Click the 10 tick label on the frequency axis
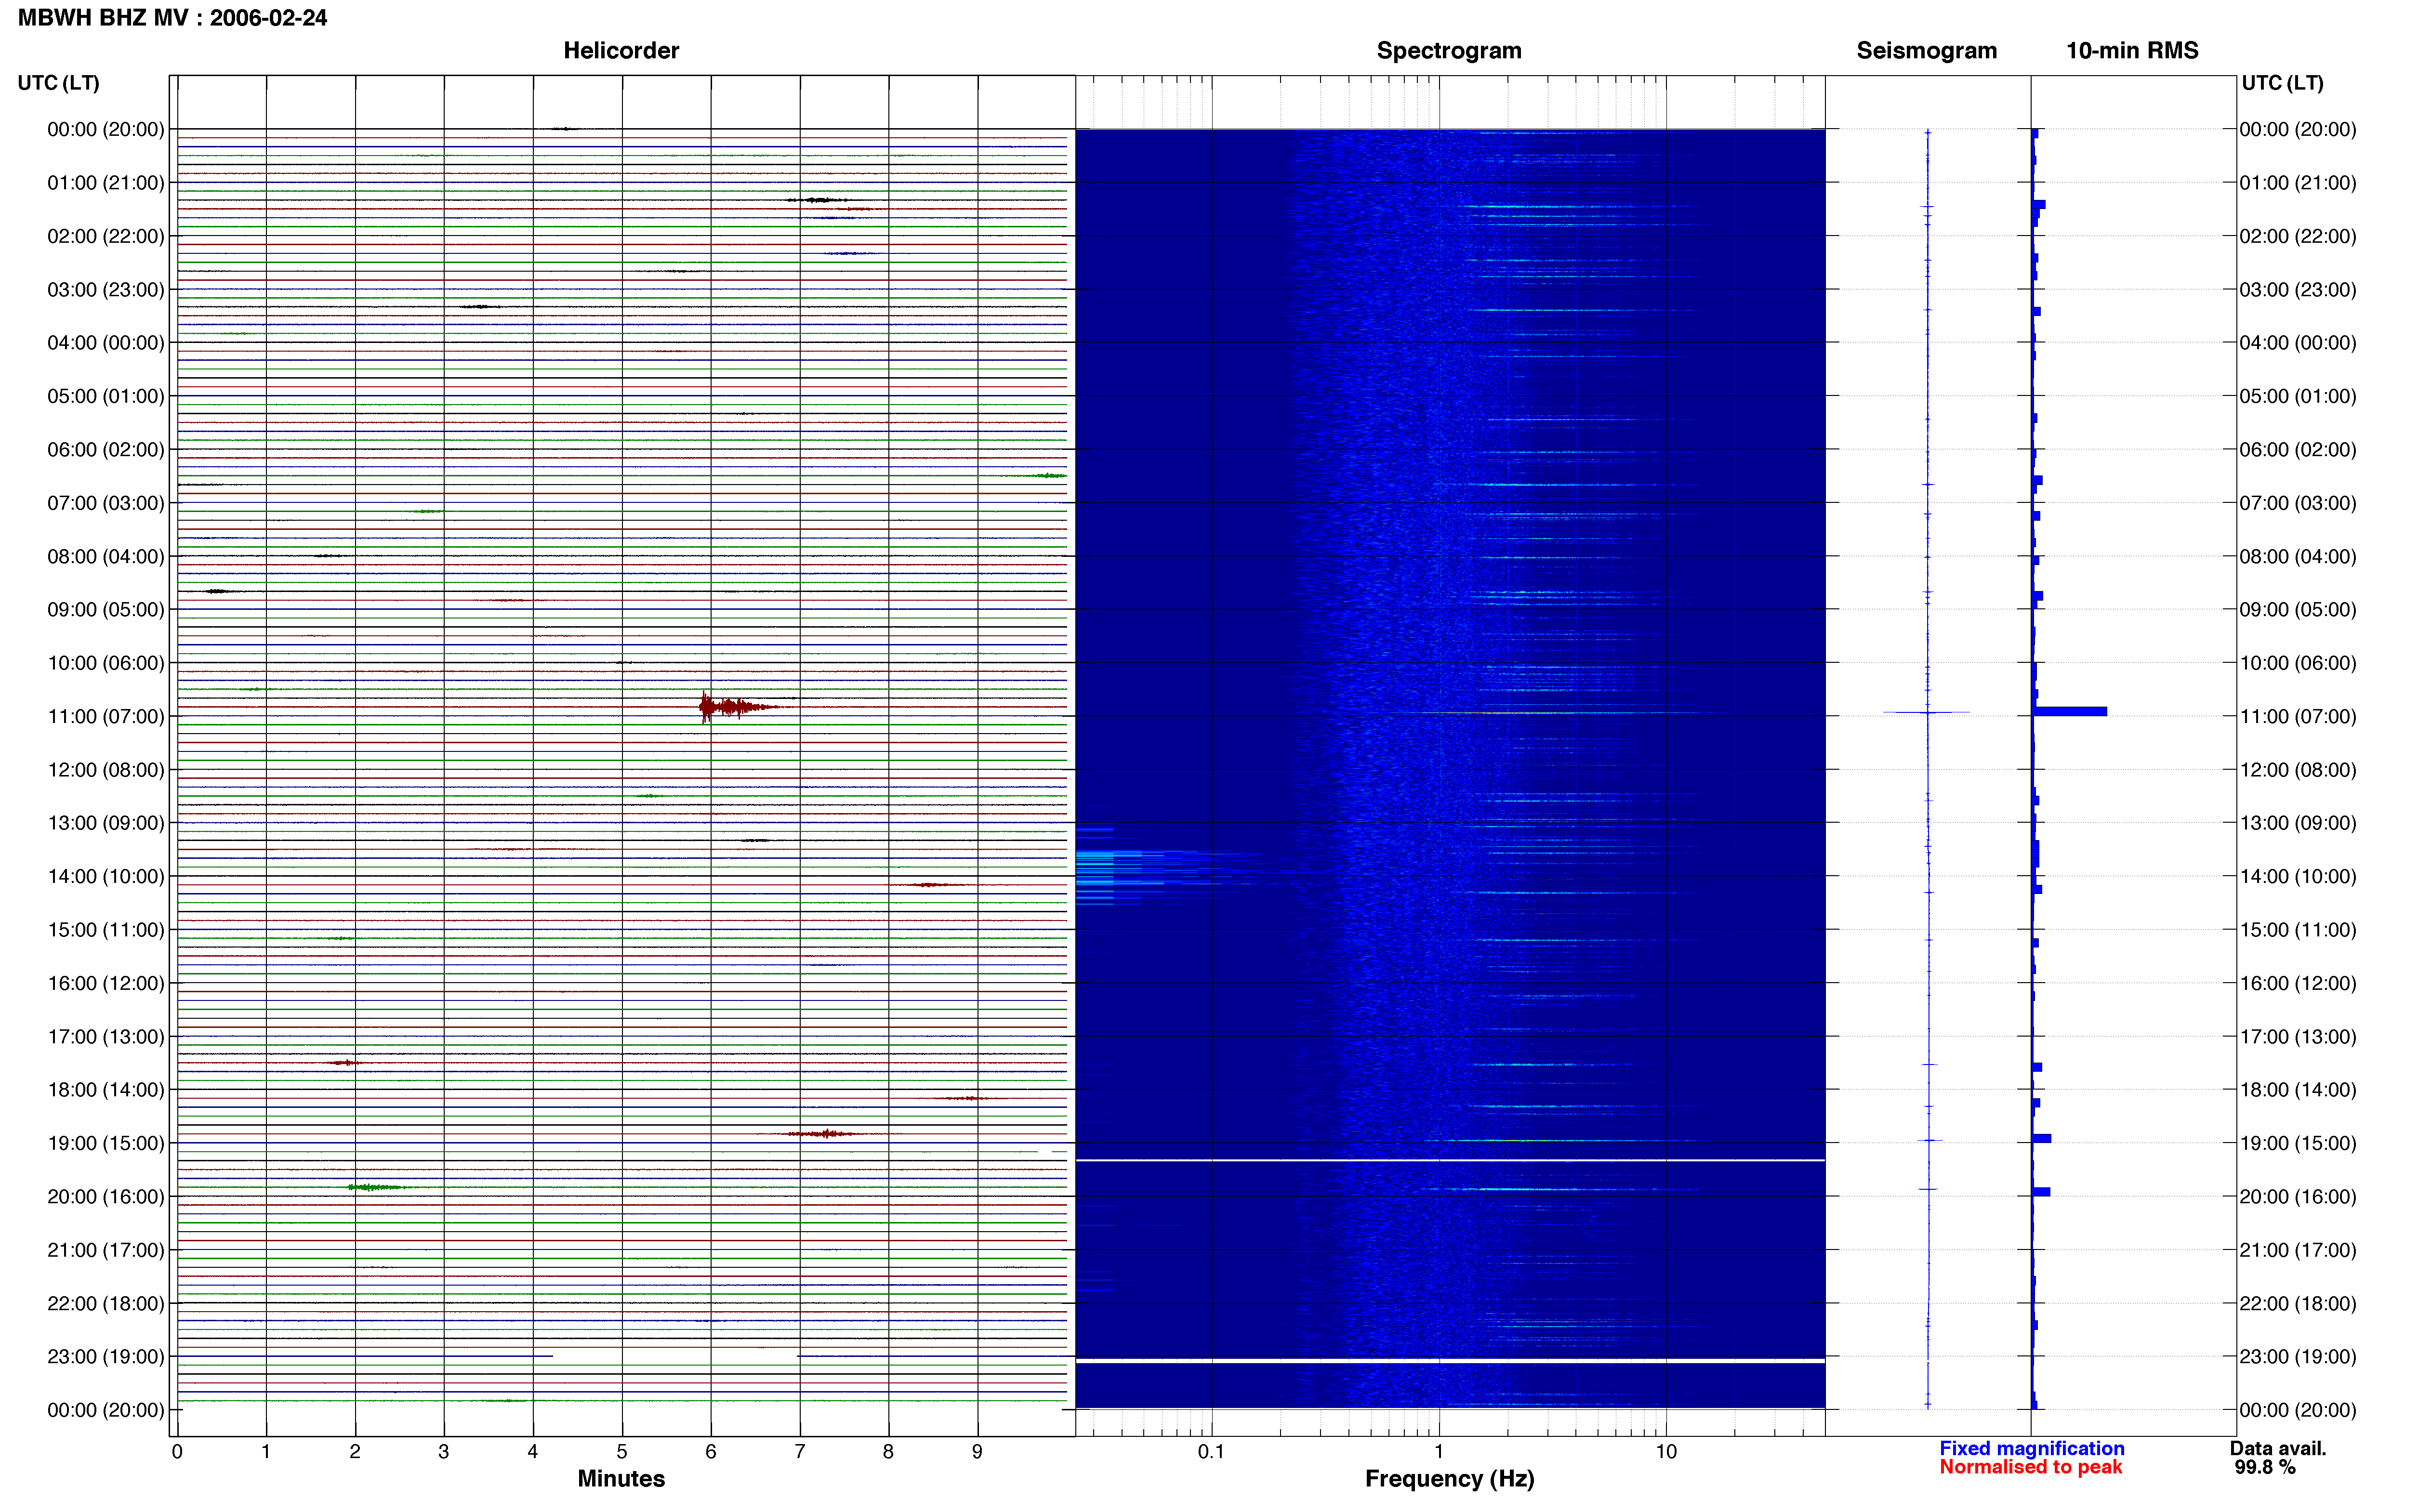Image resolution: width=2418 pixels, height=1512 pixels. coord(1666,1451)
